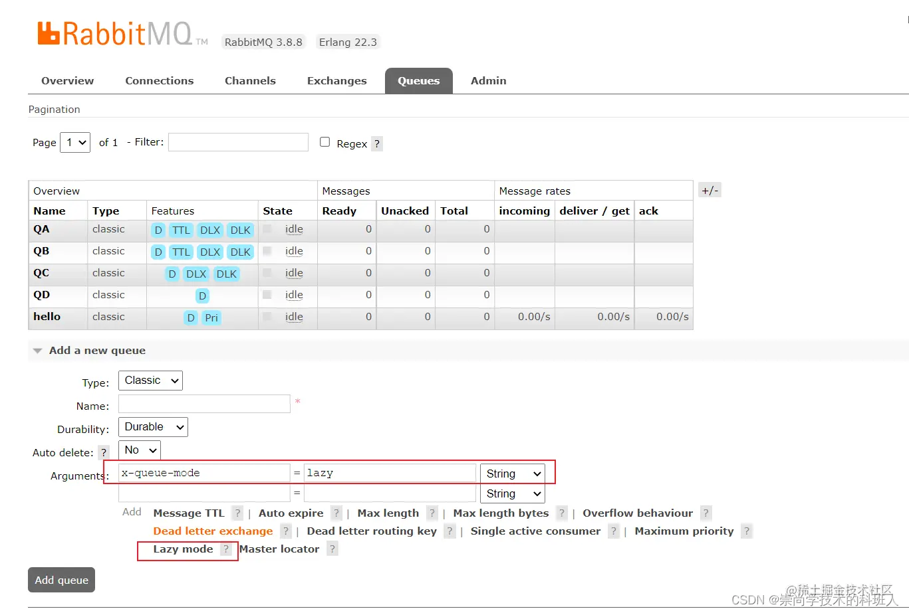Image resolution: width=909 pixels, height=613 pixels.
Task: Click the D feature badge of QA queue
Action: click(158, 230)
